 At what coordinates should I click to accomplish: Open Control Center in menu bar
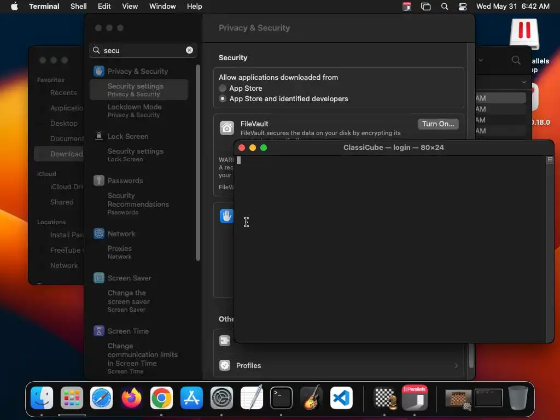[x=463, y=6]
